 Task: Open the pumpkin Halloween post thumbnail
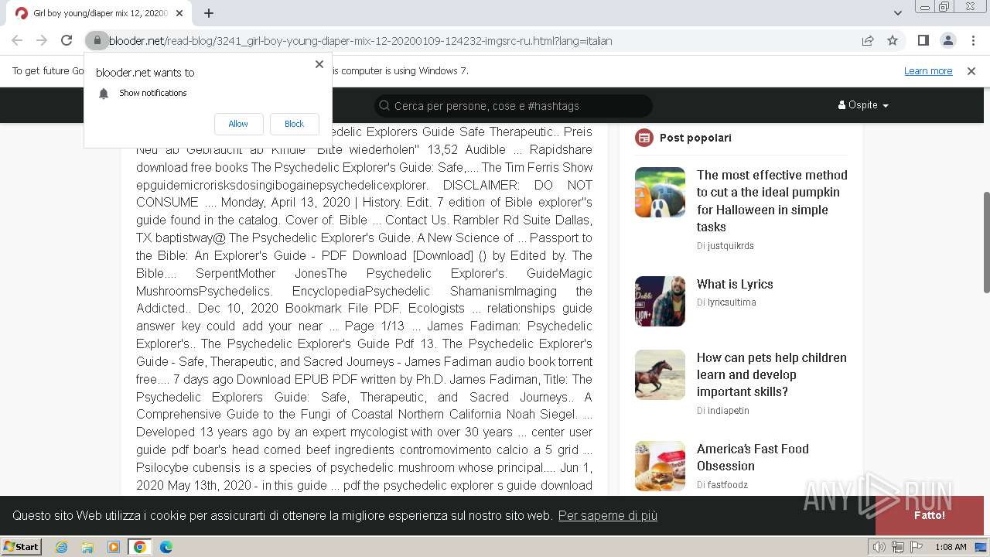point(660,192)
